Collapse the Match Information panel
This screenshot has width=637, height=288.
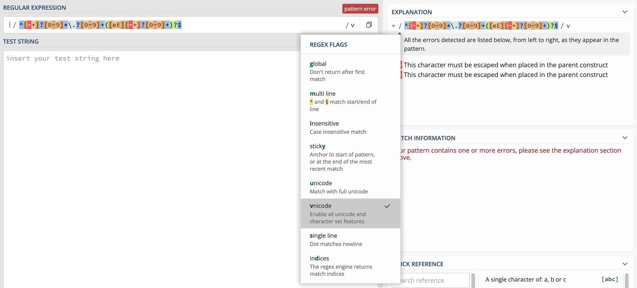(625, 138)
